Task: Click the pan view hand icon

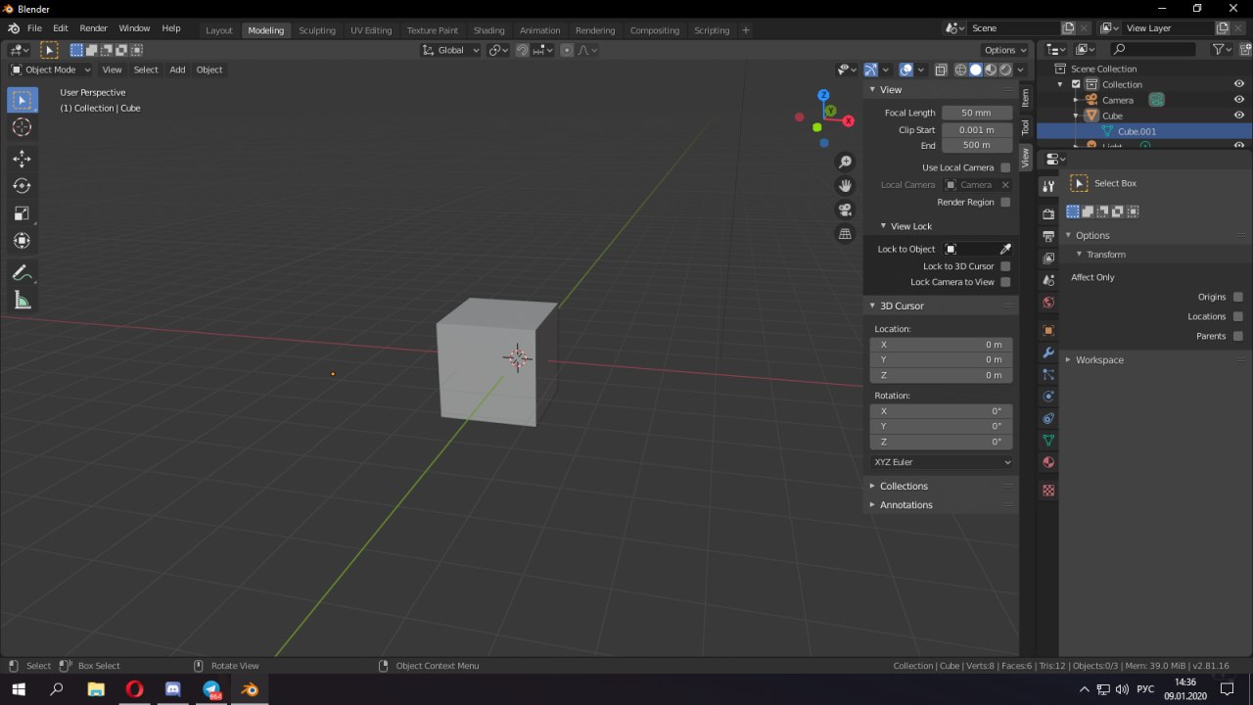Action: [845, 186]
